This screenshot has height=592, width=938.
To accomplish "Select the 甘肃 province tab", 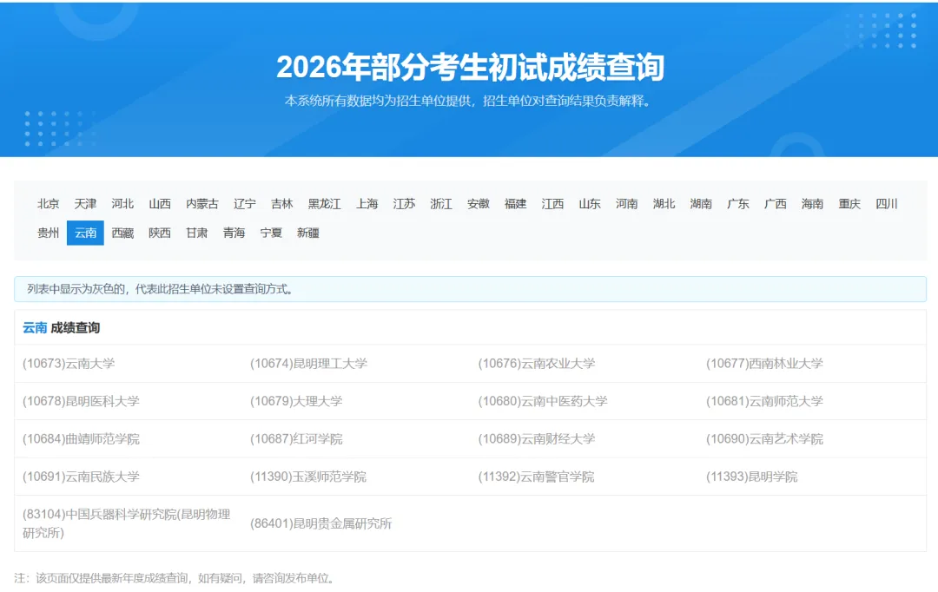I will (x=197, y=233).
